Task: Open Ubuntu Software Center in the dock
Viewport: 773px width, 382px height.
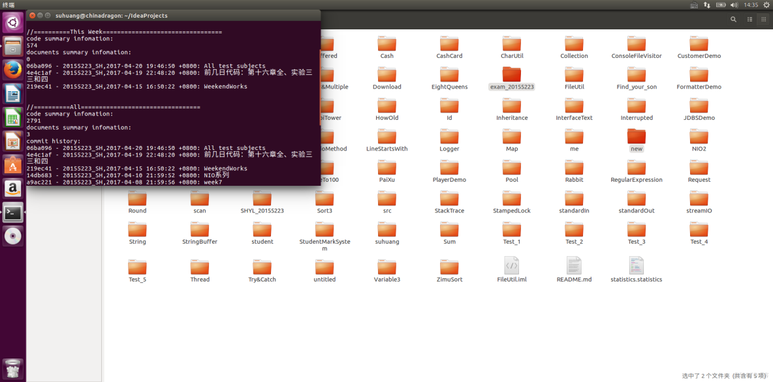Action: 13,166
